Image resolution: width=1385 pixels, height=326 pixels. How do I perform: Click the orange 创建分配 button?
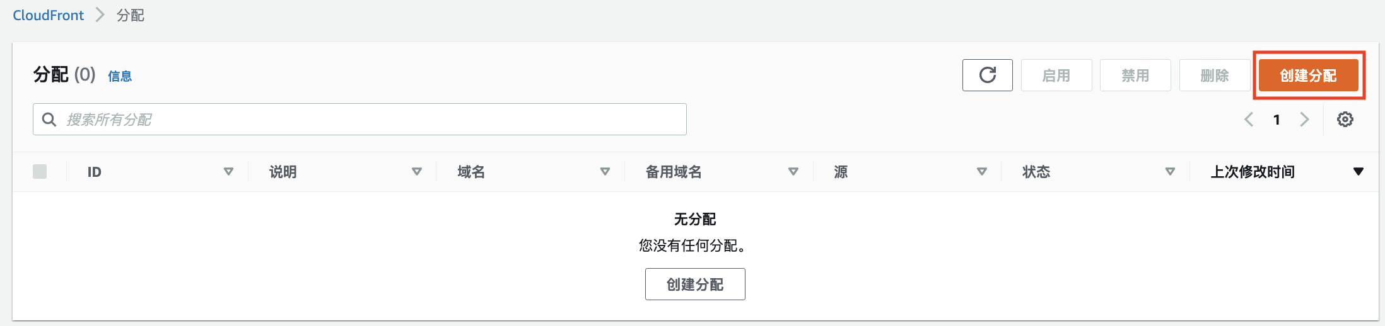tap(1307, 76)
